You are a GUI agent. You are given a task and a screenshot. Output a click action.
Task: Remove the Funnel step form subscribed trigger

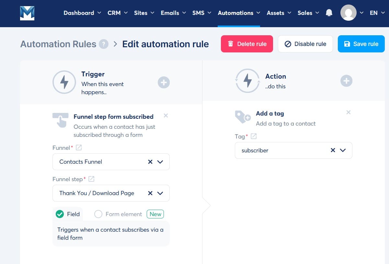click(x=166, y=115)
